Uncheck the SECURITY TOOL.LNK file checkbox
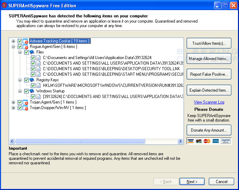 pyautogui.click(x=33, y=69)
